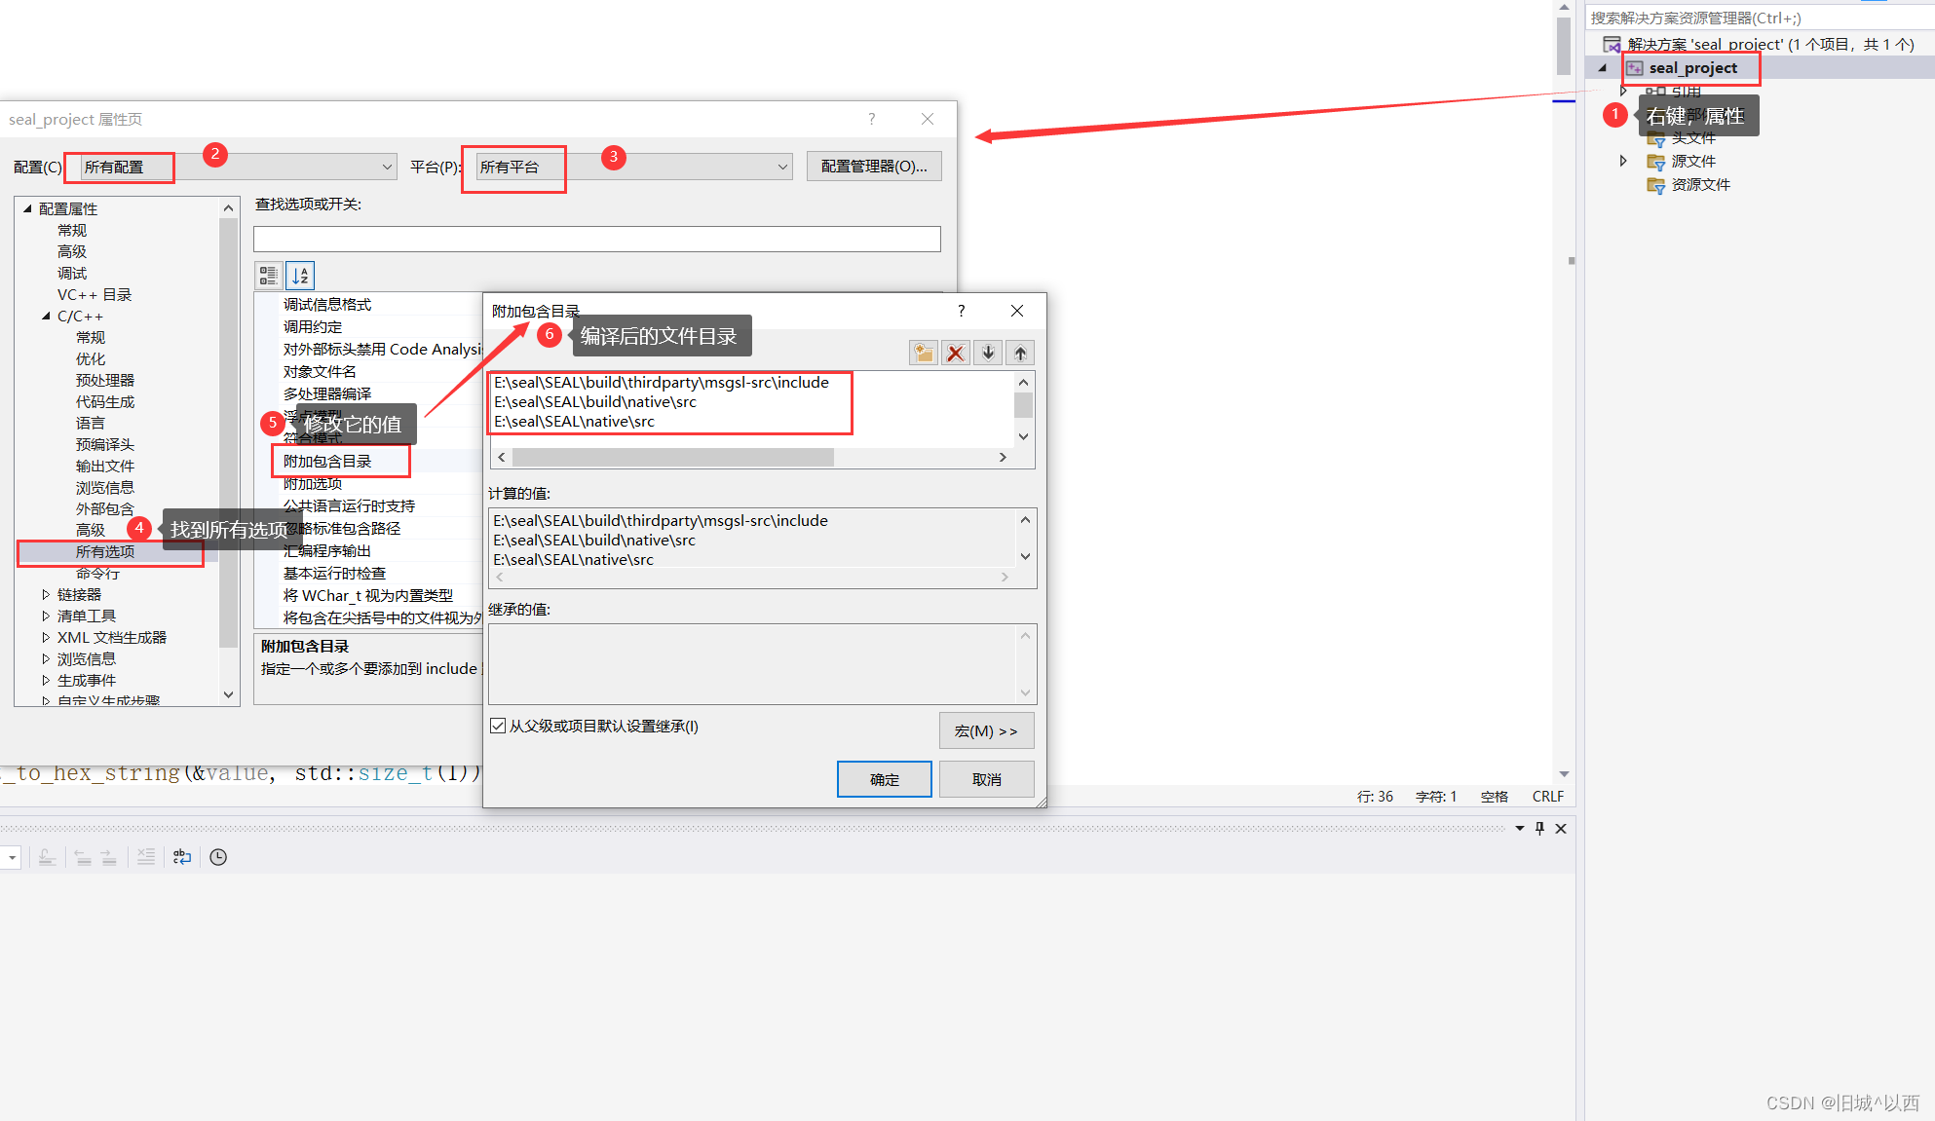Click the E:\seal\SEAL\build\native\src line in edit box
The width and height of the screenshot is (1935, 1121).
point(594,401)
